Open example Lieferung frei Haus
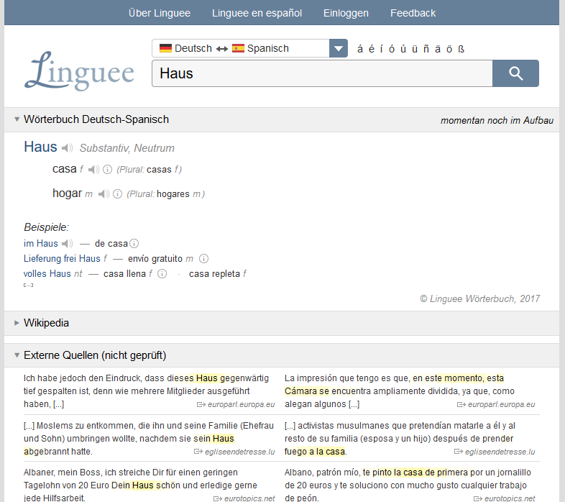The height and width of the screenshot is (502, 565). (62, 259)
